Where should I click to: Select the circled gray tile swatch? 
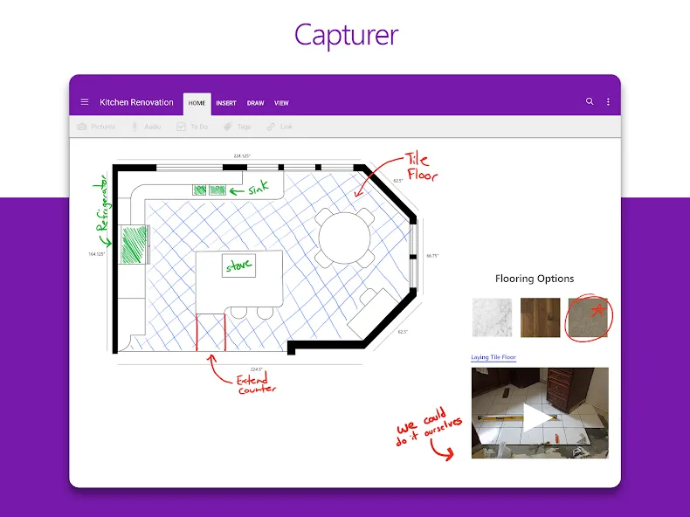(x=588, y=317)
